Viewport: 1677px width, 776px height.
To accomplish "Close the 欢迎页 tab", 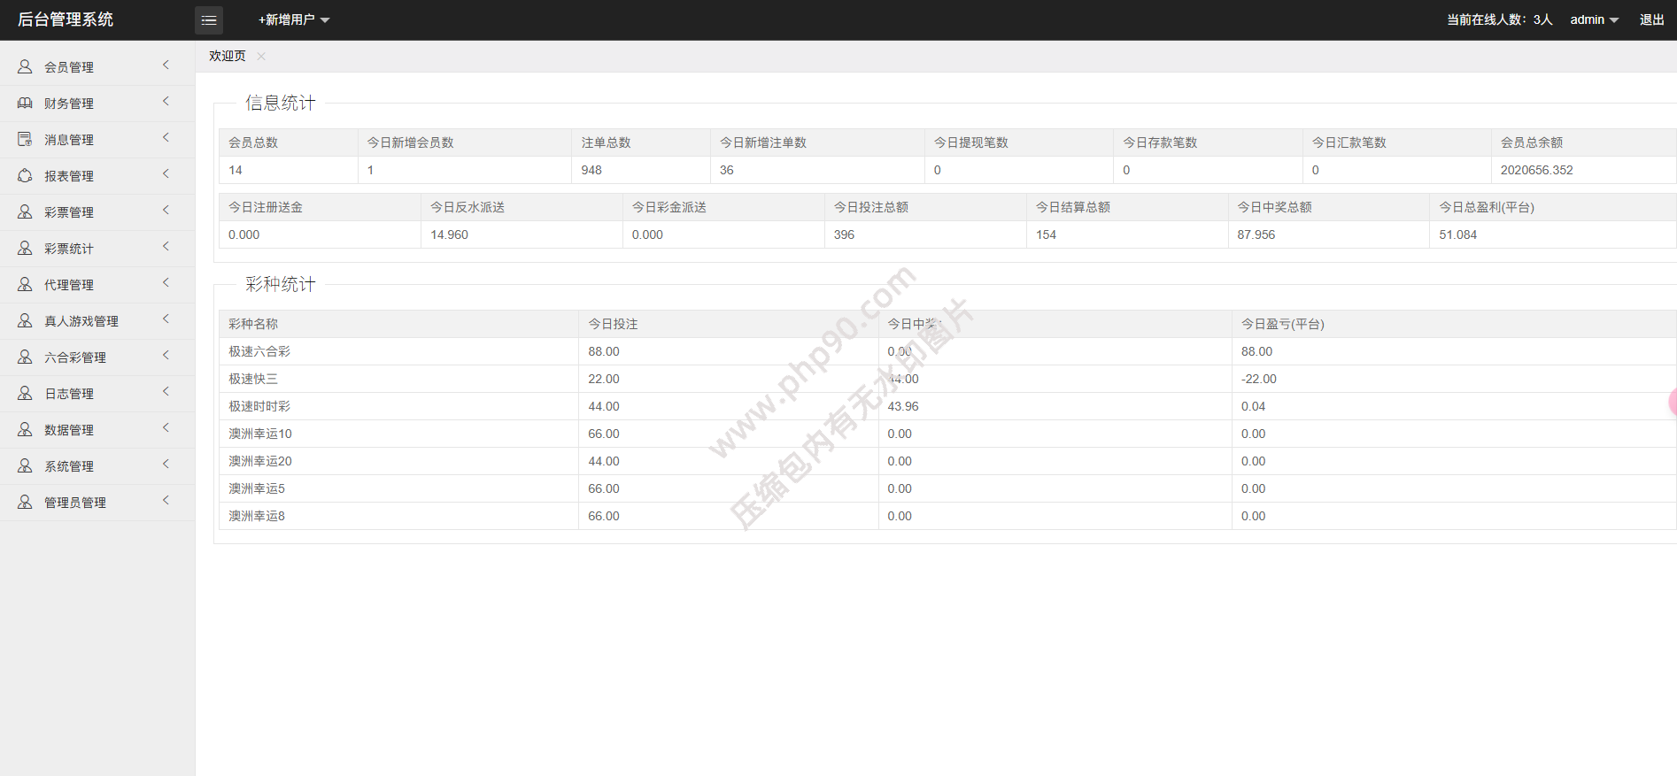I will click(x=261, y=56).
